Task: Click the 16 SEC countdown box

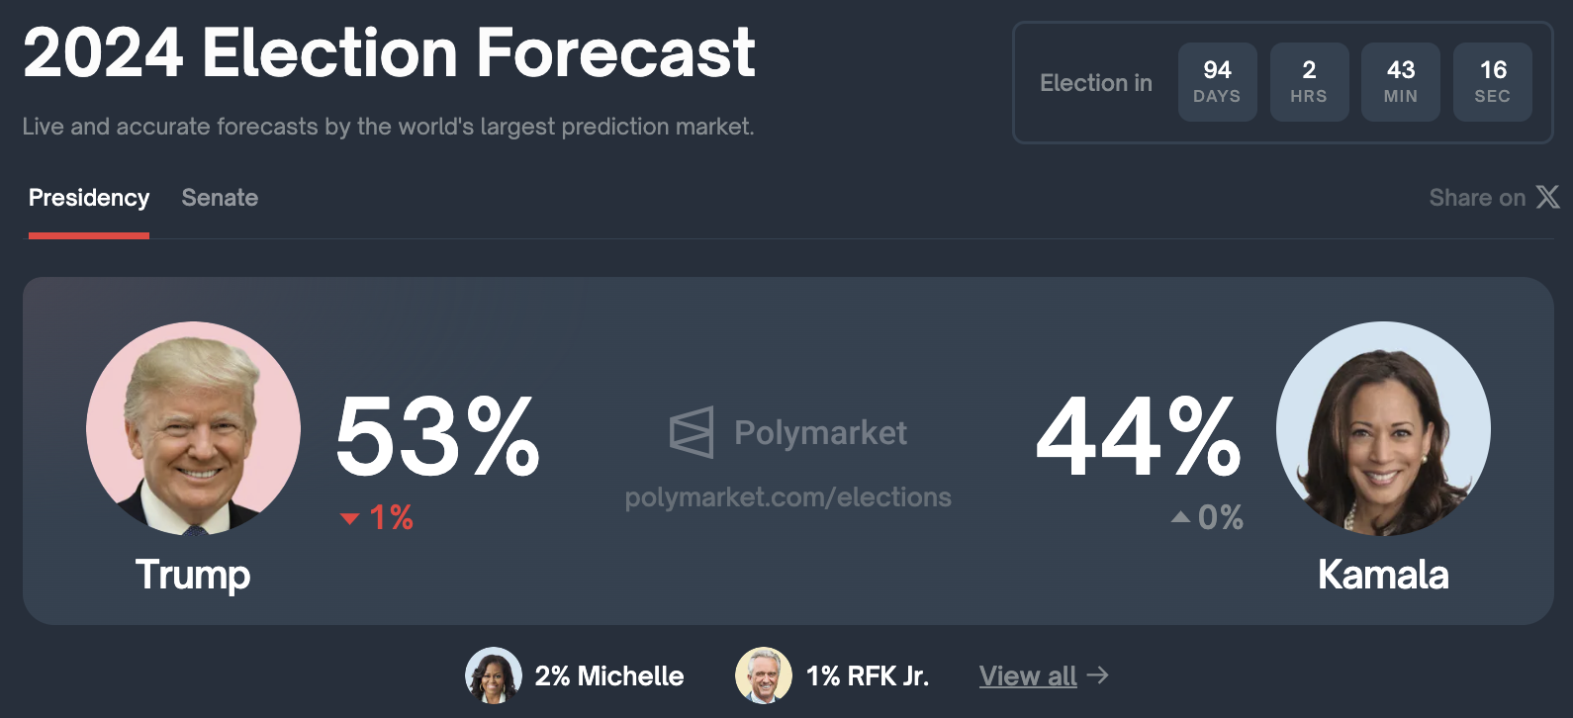Action: coord(1493,82)
